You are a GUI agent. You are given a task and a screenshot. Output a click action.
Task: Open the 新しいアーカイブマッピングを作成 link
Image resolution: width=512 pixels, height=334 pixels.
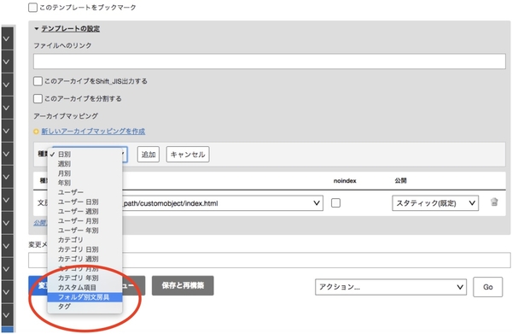coord(93,132)
